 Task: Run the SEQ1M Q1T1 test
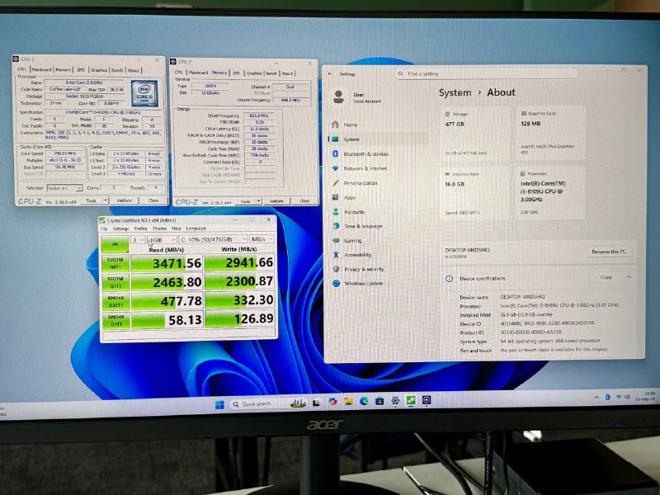pos(115,282)
